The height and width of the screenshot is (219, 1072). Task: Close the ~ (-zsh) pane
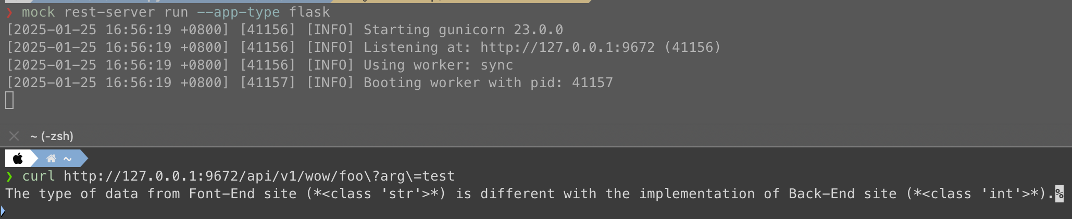14,136
